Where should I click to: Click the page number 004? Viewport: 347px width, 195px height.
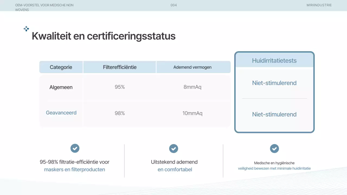173,5
